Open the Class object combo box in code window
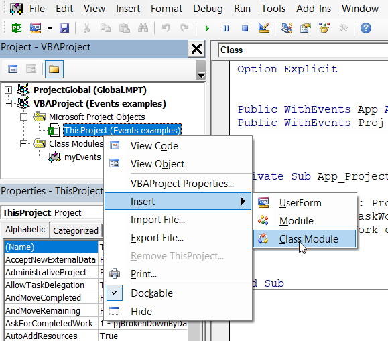The image size is (388, 341). tap(303, 50)
